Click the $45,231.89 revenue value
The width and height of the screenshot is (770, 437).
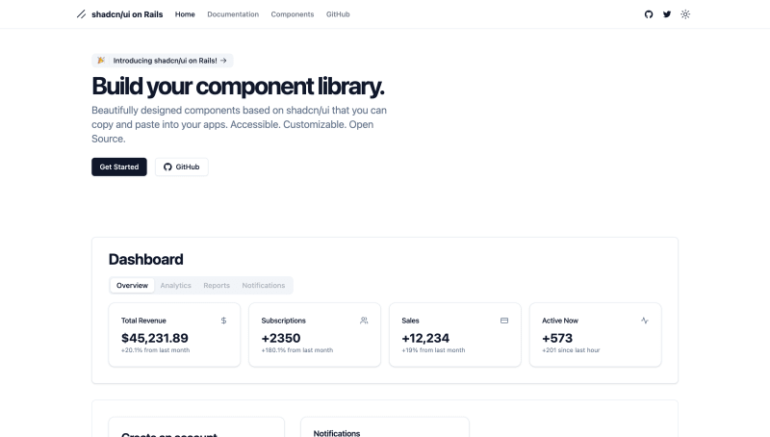(155, 338)
